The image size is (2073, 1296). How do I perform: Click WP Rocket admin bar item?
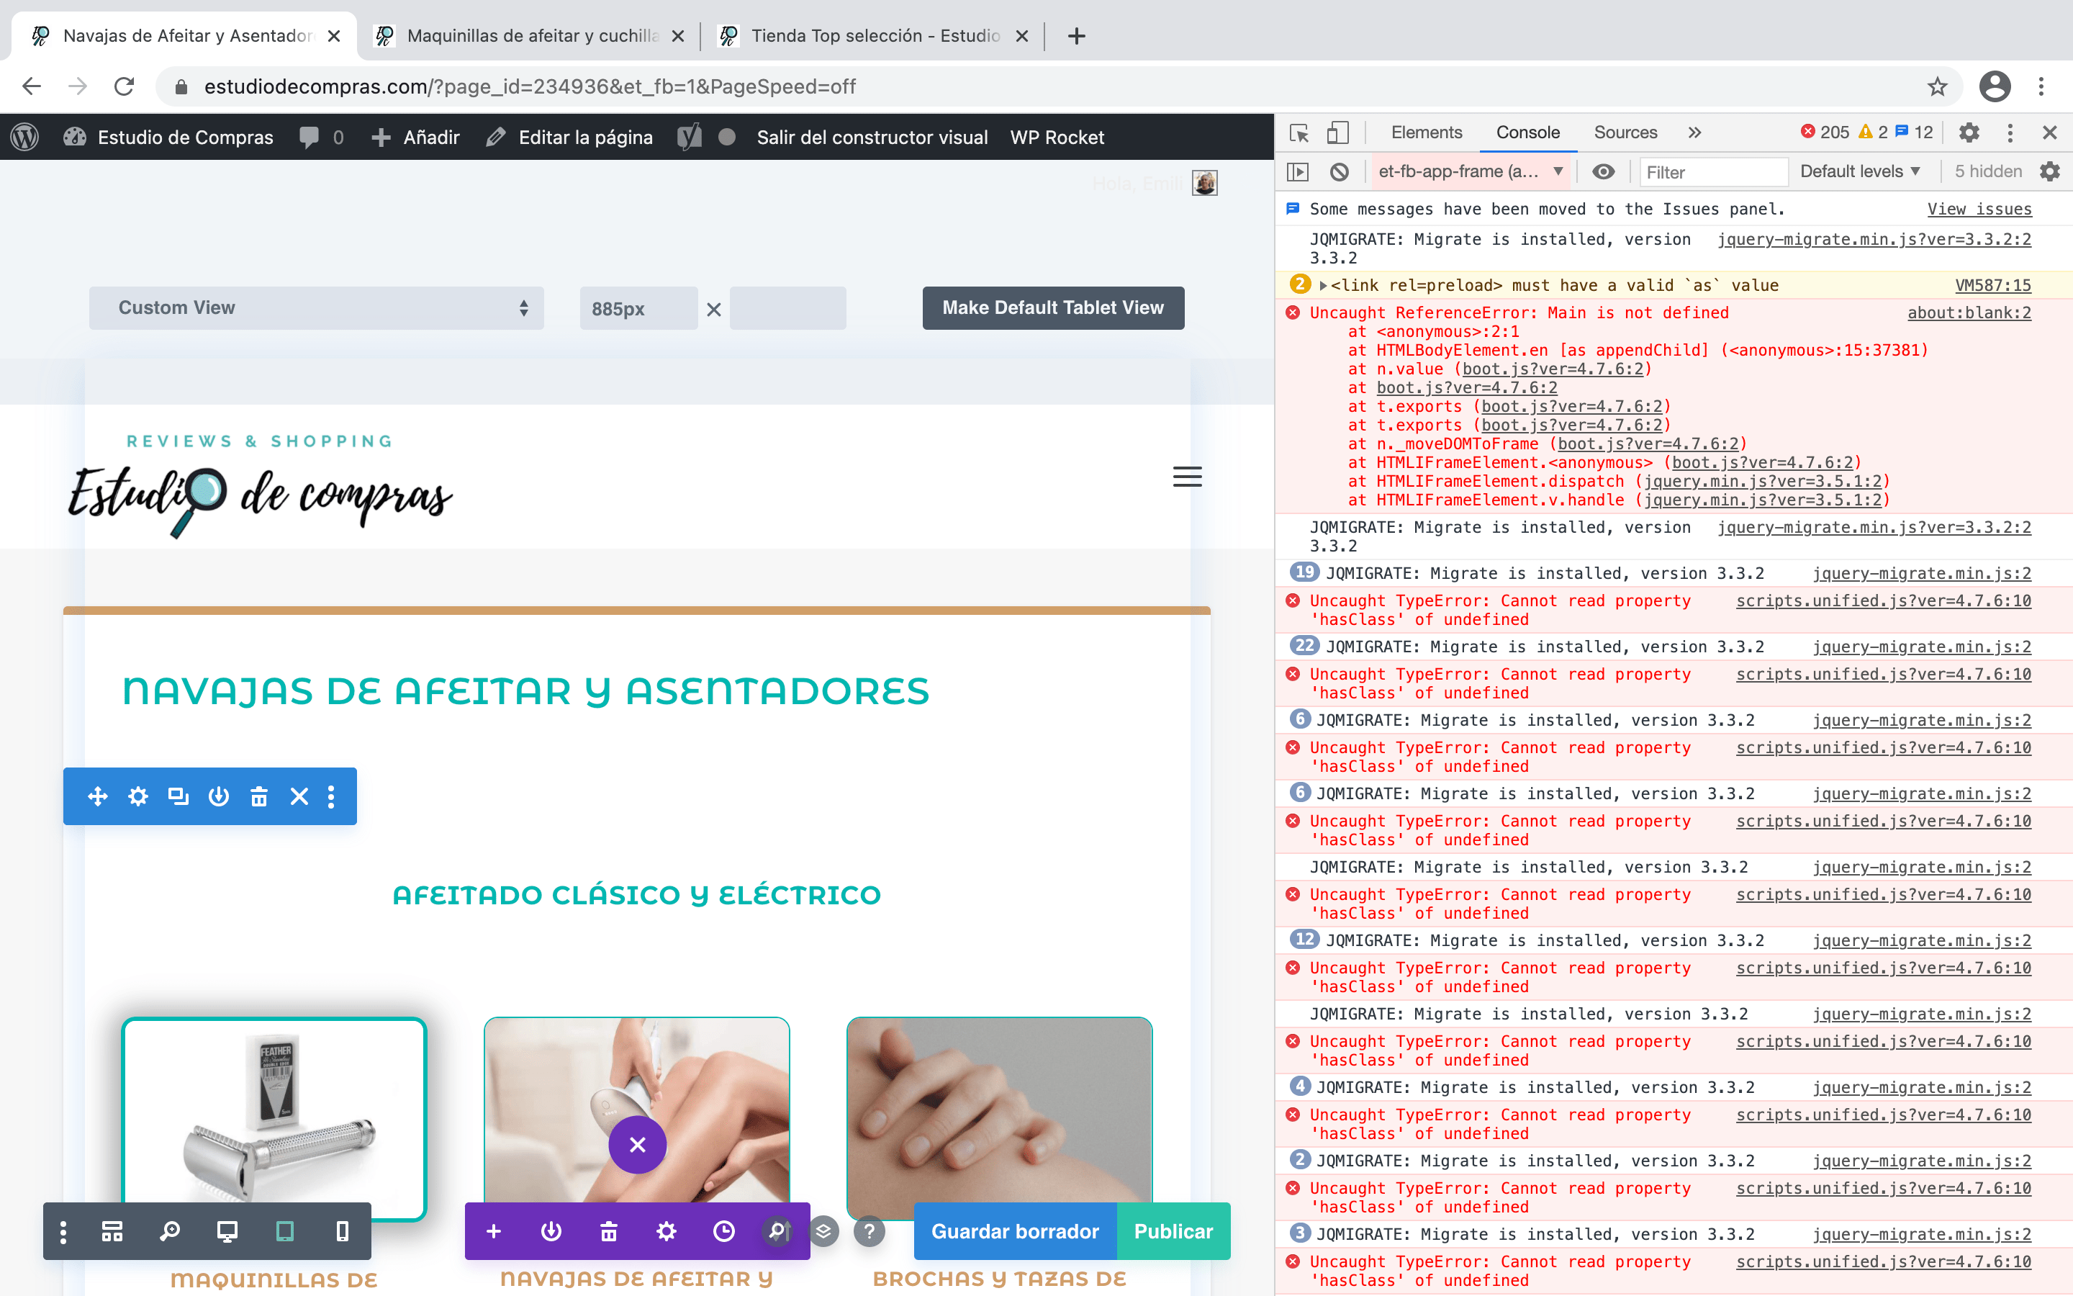tap(1057, 138)
